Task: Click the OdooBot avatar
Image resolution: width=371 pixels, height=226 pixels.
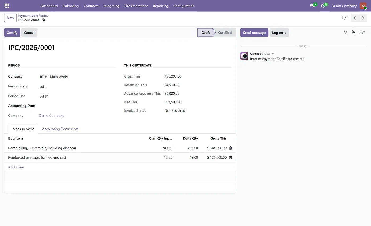Action: click(x=244, y=56)
